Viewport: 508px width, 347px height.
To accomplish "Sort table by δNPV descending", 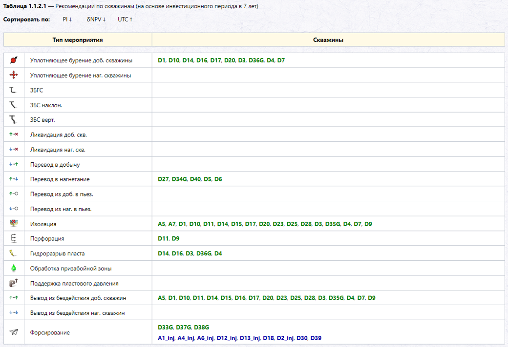I will point(96,19).
